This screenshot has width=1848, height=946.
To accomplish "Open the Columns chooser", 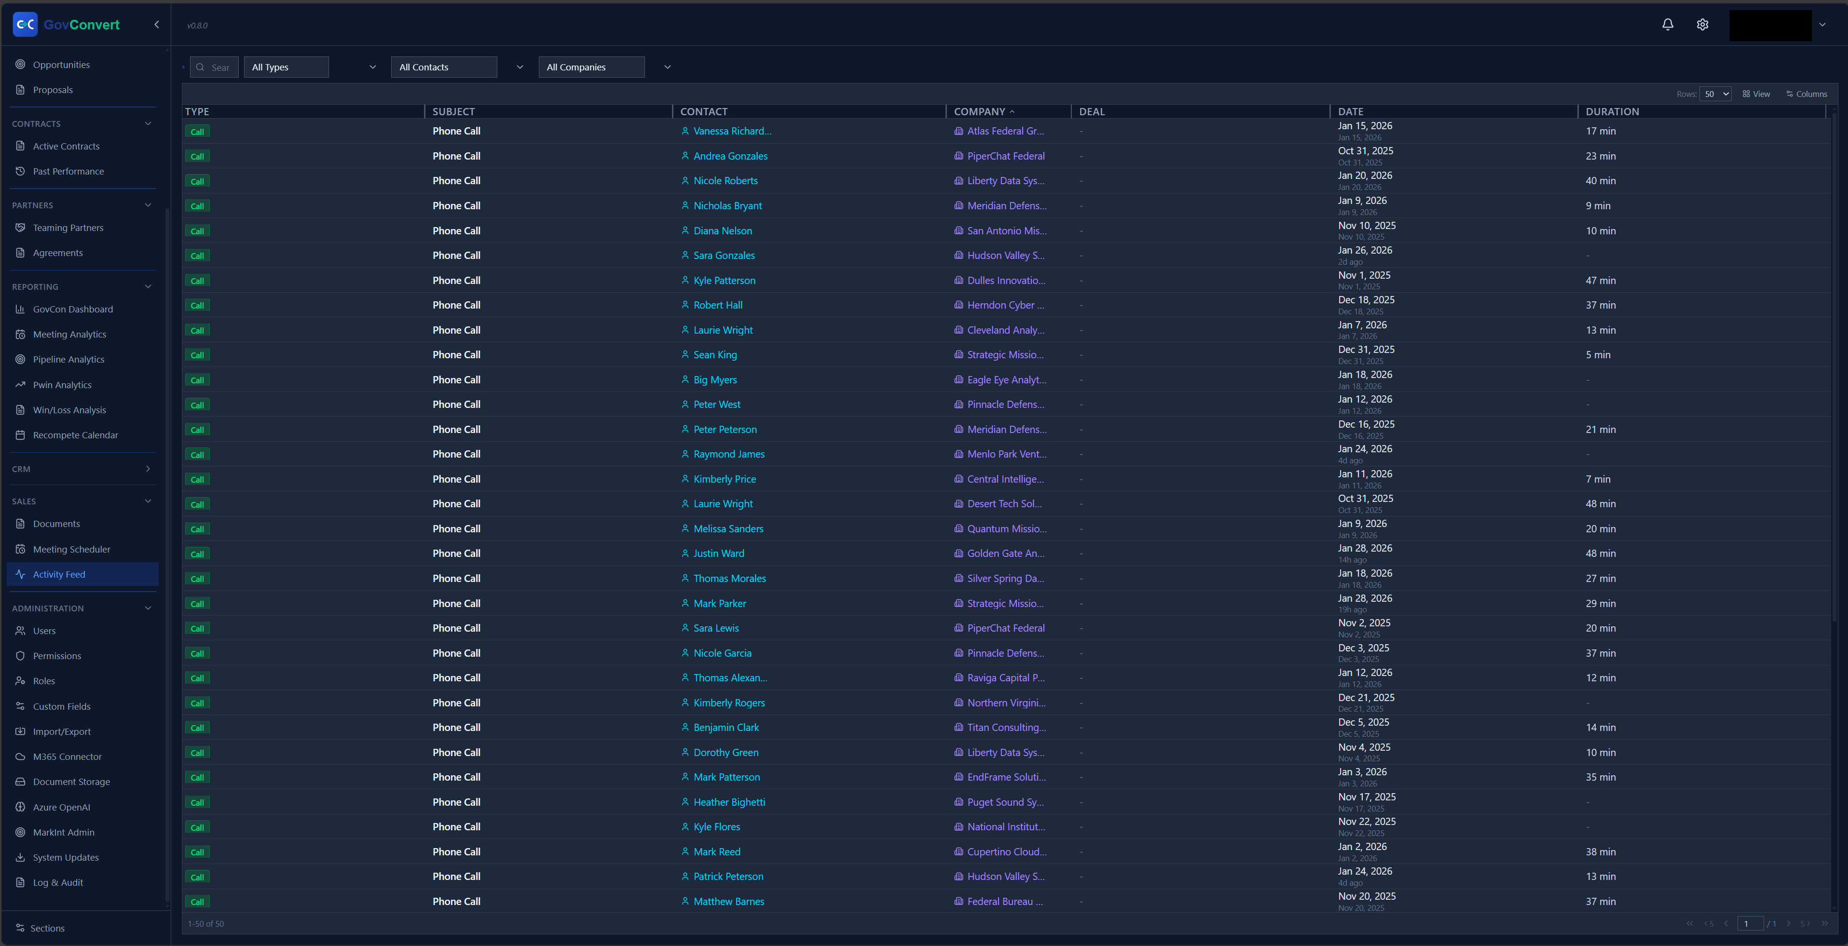I will click(x=1807, y=94).
